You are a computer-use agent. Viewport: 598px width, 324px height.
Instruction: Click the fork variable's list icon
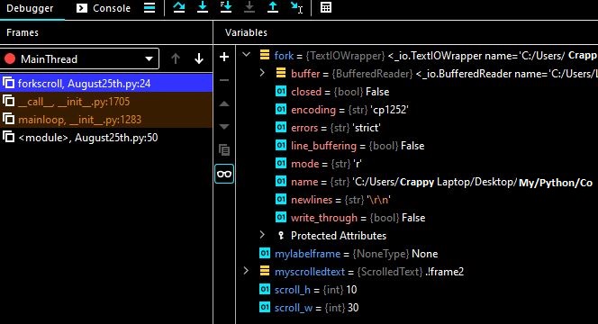click(x=264, y=55)
